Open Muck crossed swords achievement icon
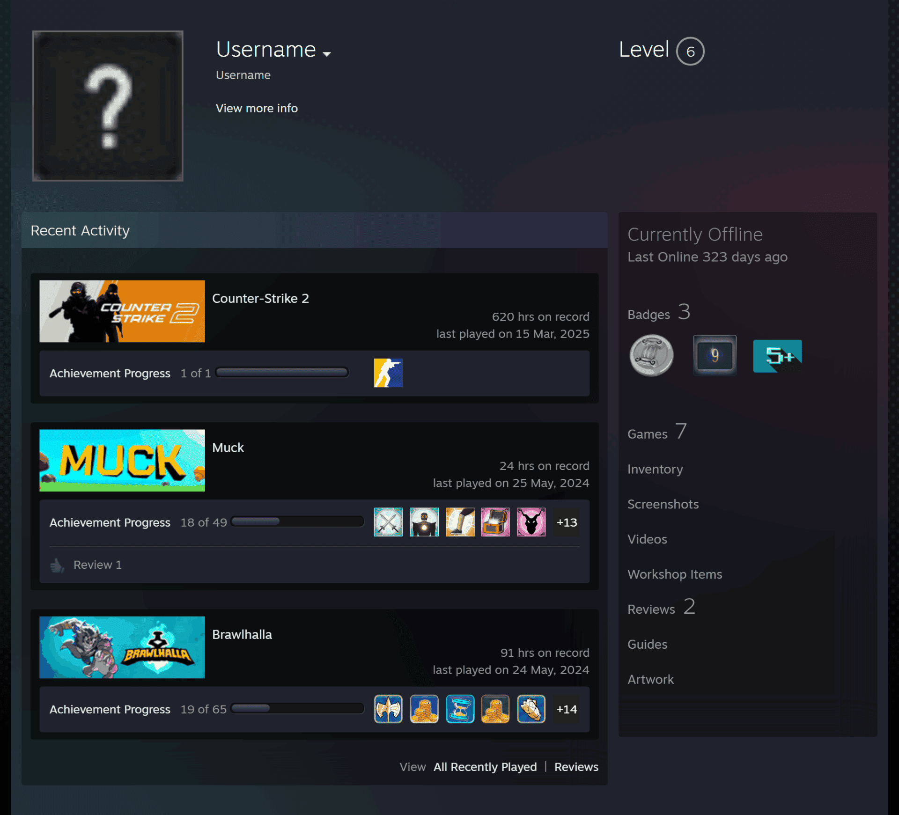This screenshot has height=815, width=899. (388, 522)
